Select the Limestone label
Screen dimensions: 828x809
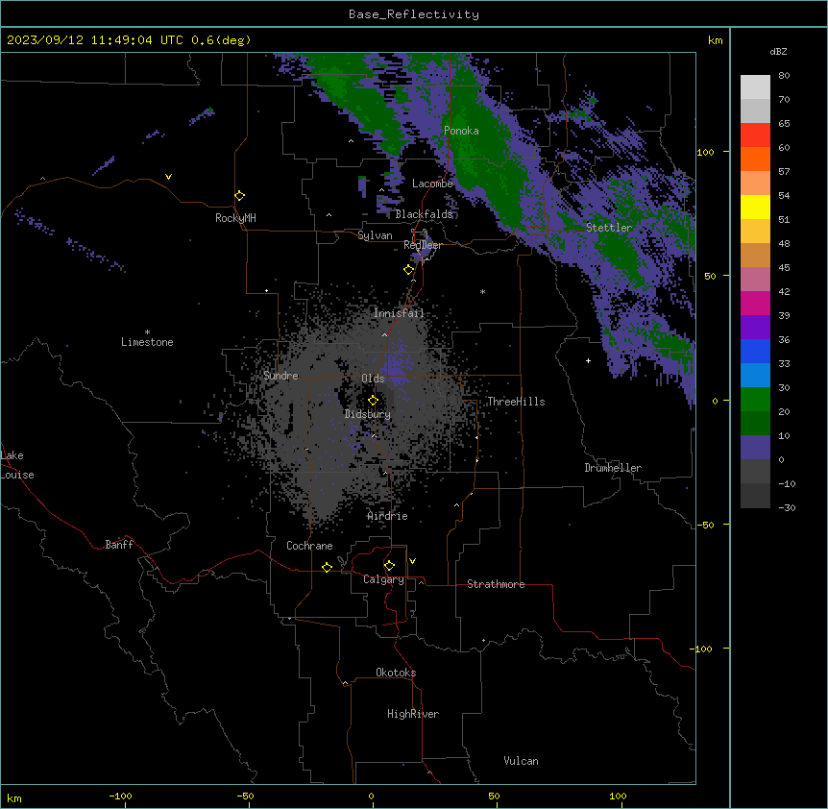147,342
